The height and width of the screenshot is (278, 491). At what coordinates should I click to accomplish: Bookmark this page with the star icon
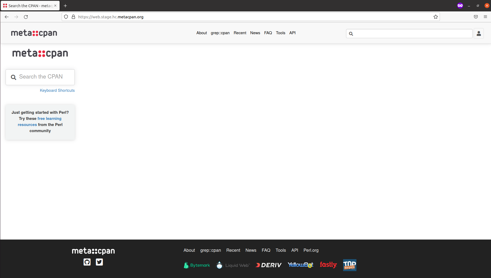pos(436,17)
